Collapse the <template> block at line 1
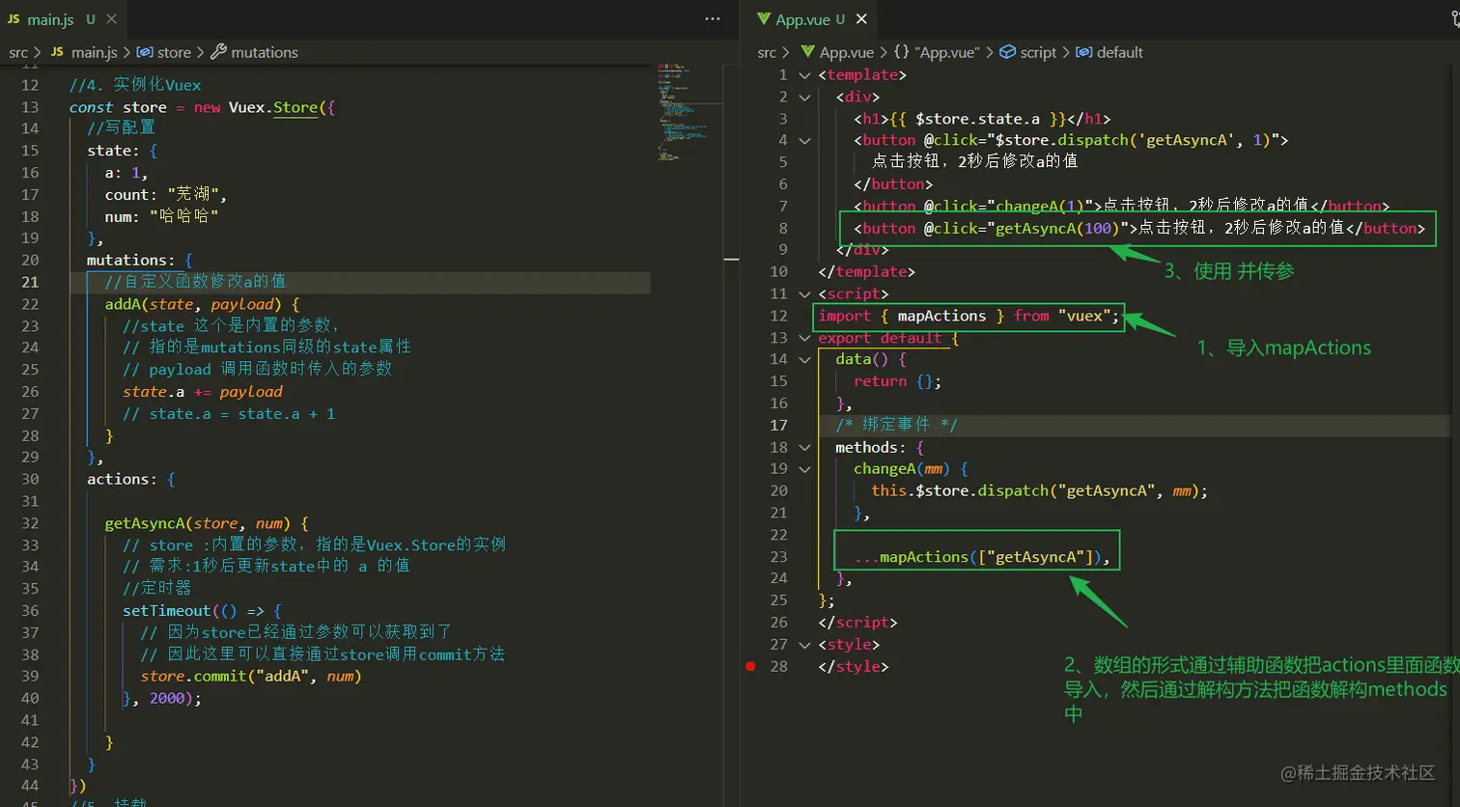This screenshot has height=807, width=1460. coord(804,74)
